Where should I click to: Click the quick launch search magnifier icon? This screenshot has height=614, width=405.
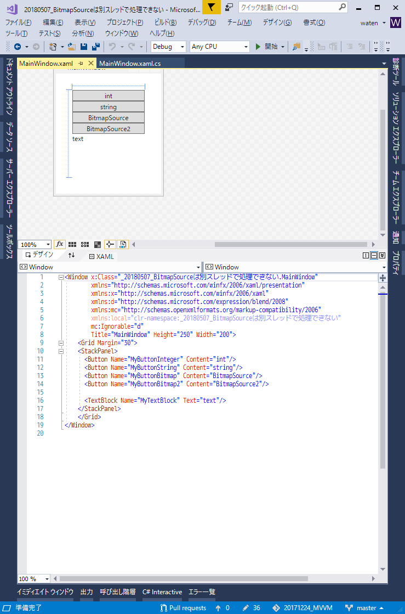point(342,7)
